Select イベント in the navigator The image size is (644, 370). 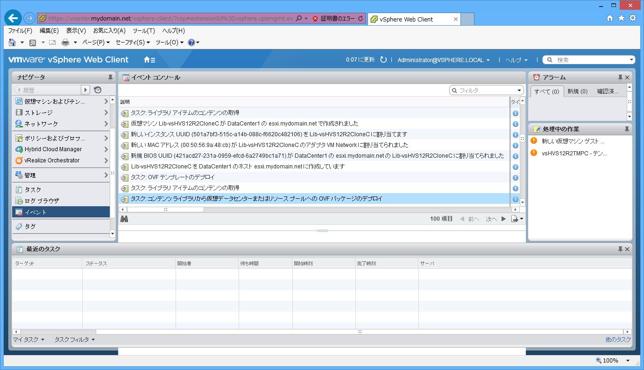pyautogui.click(x=61, y=212)
